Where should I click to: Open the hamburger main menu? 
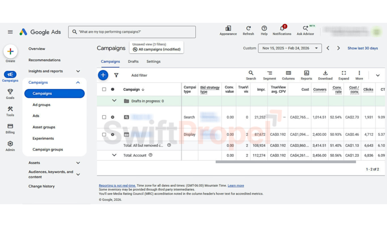[x=10, y=32]
